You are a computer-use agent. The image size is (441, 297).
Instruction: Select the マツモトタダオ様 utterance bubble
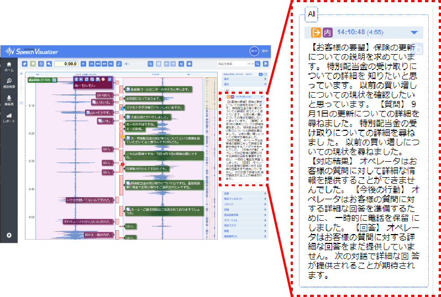[x=155, y=107]
